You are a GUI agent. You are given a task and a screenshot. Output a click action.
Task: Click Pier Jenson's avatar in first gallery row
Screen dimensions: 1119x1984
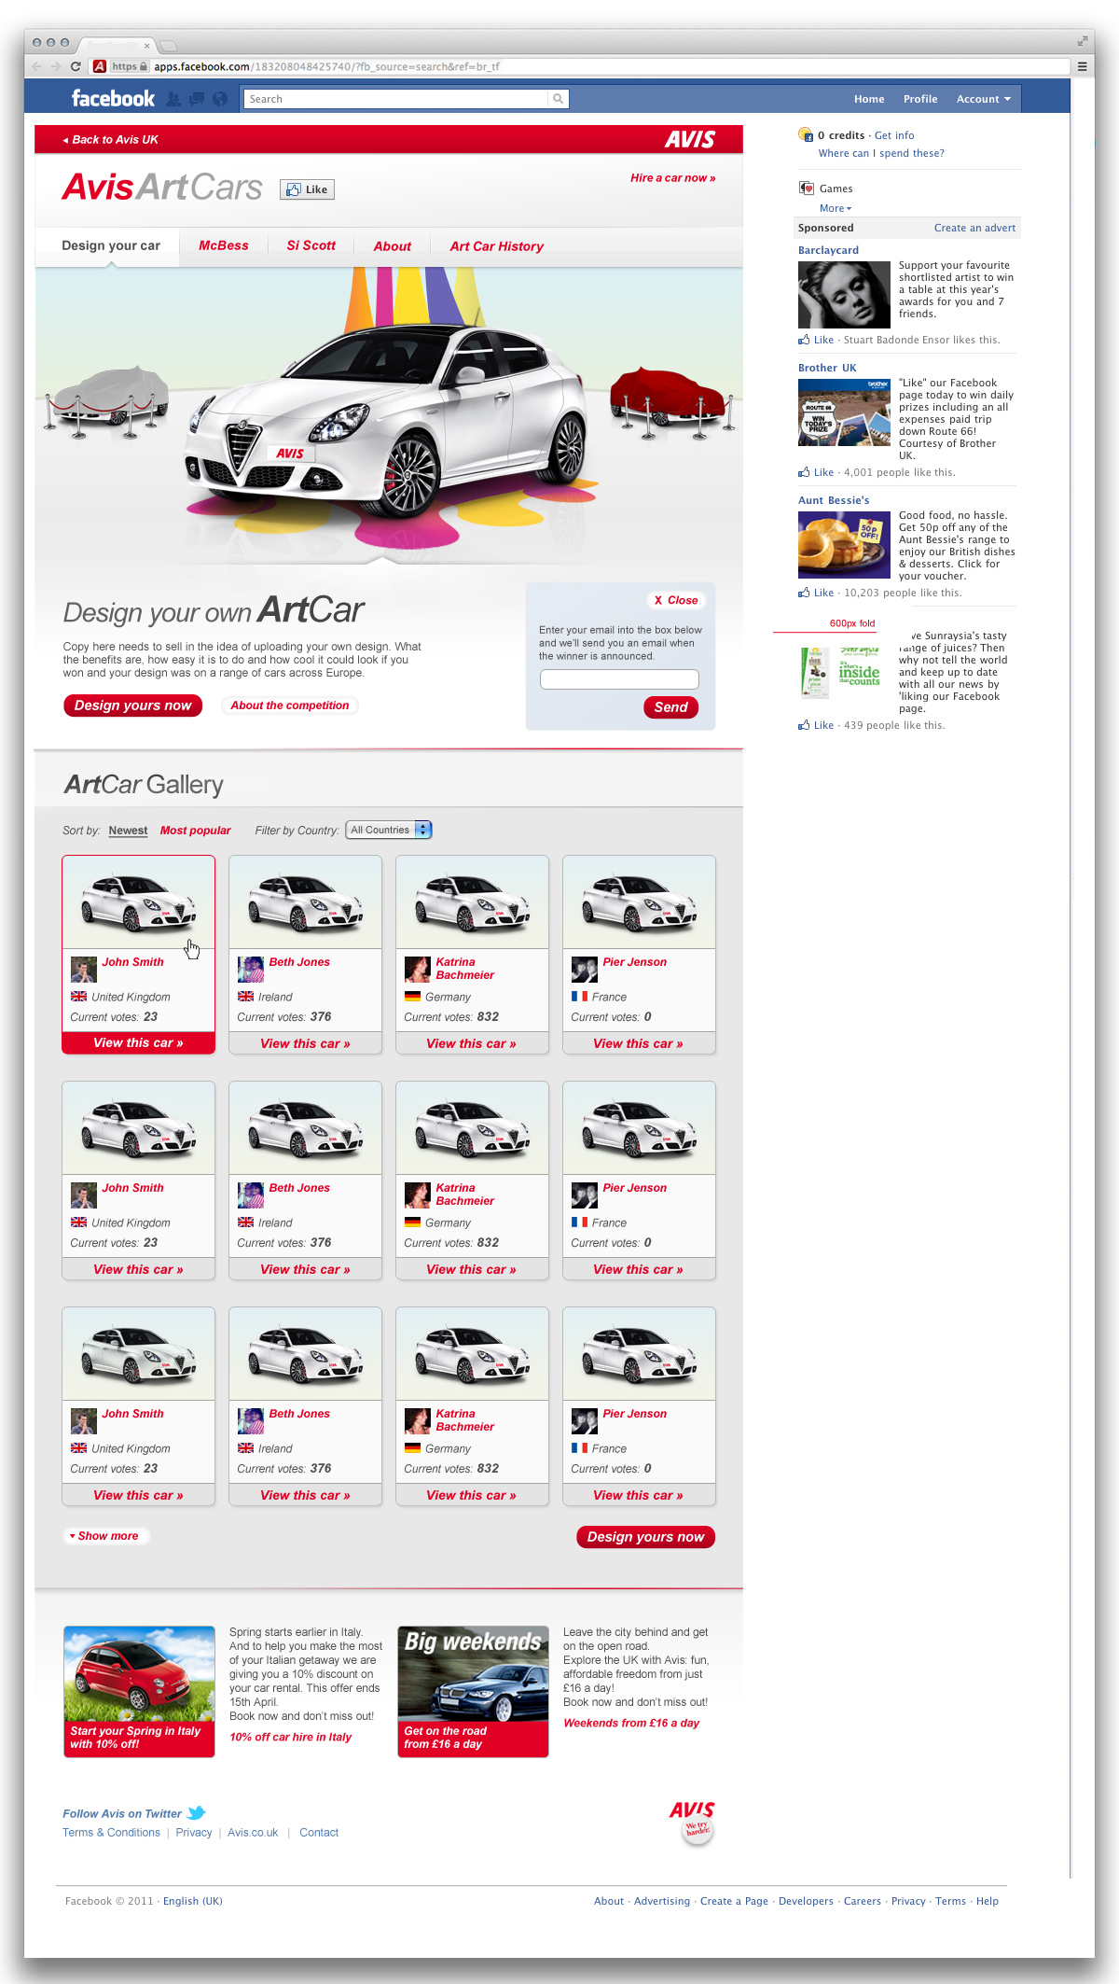(585, 970)
